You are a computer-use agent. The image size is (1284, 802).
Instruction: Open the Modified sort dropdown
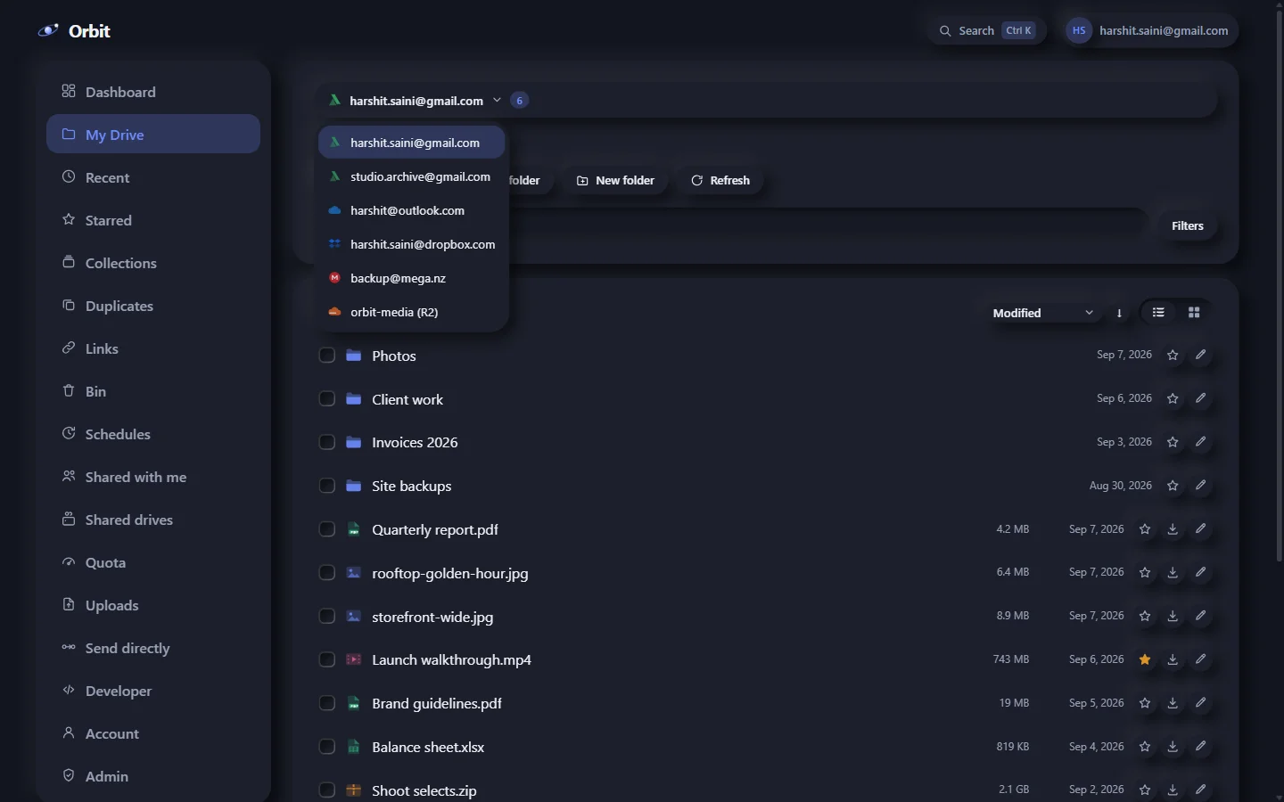coord(1043,313)
